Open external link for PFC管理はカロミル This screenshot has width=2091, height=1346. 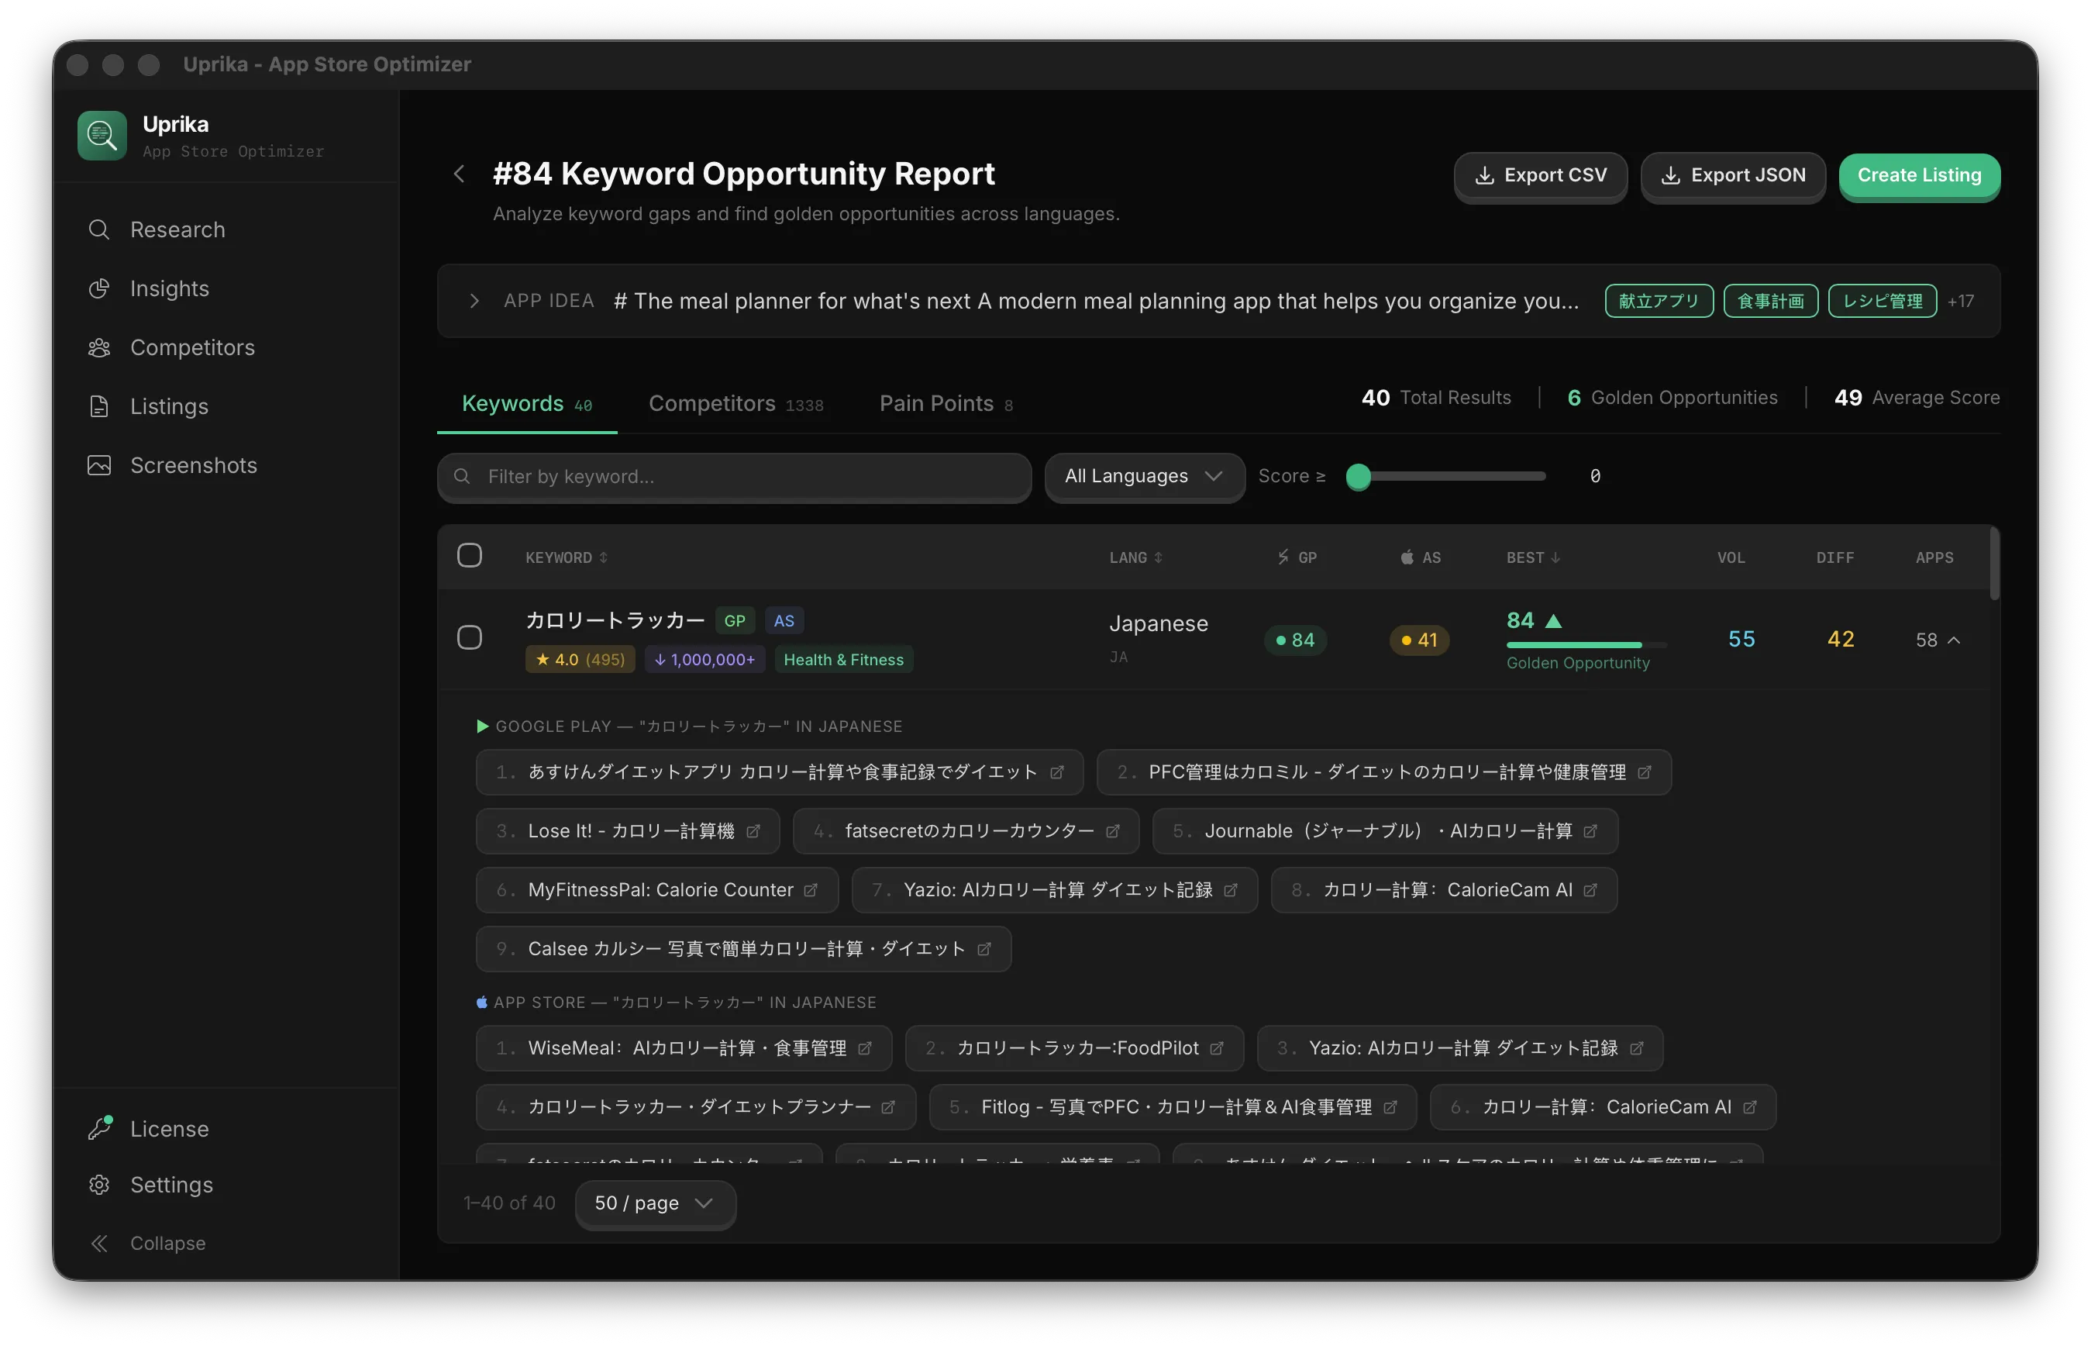click(1645, 773)
